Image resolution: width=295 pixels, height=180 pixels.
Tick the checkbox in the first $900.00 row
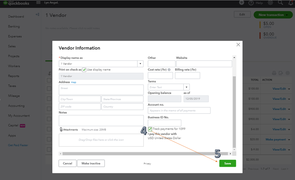click(x=49, y=109)
